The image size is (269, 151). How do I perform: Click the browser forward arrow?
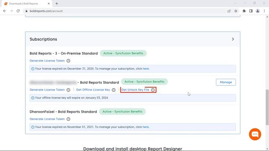[x=11, y=11]
